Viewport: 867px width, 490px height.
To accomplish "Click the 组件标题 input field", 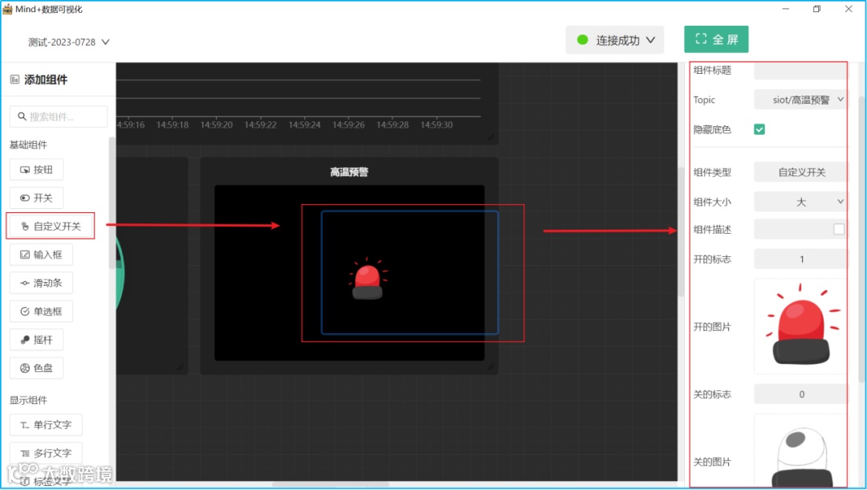I will tap(800, 70).
